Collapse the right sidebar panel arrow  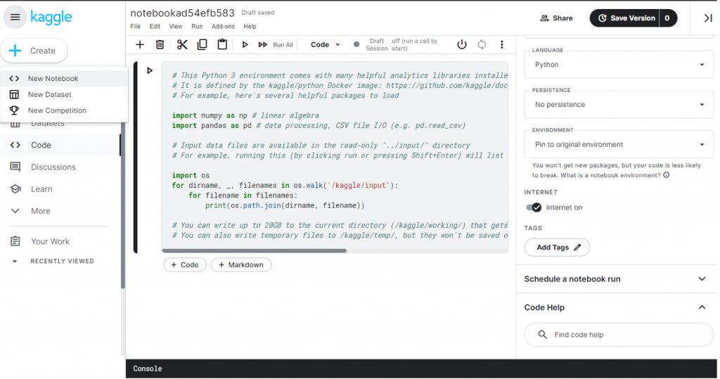coord(707,18)
